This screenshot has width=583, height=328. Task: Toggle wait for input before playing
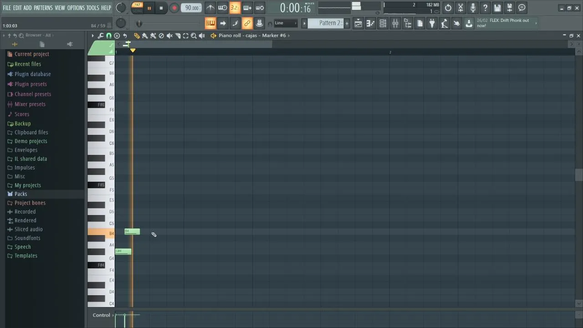[223, 8]
